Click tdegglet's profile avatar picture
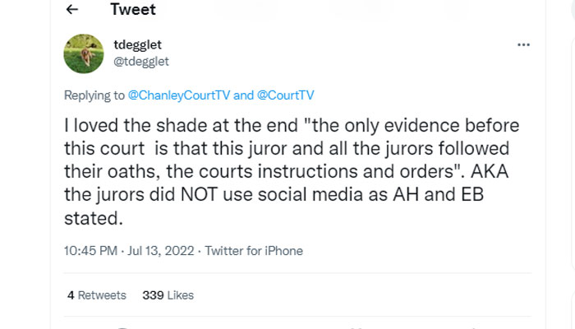The width and height of the screenshot is (575, 329). [83, 53]
